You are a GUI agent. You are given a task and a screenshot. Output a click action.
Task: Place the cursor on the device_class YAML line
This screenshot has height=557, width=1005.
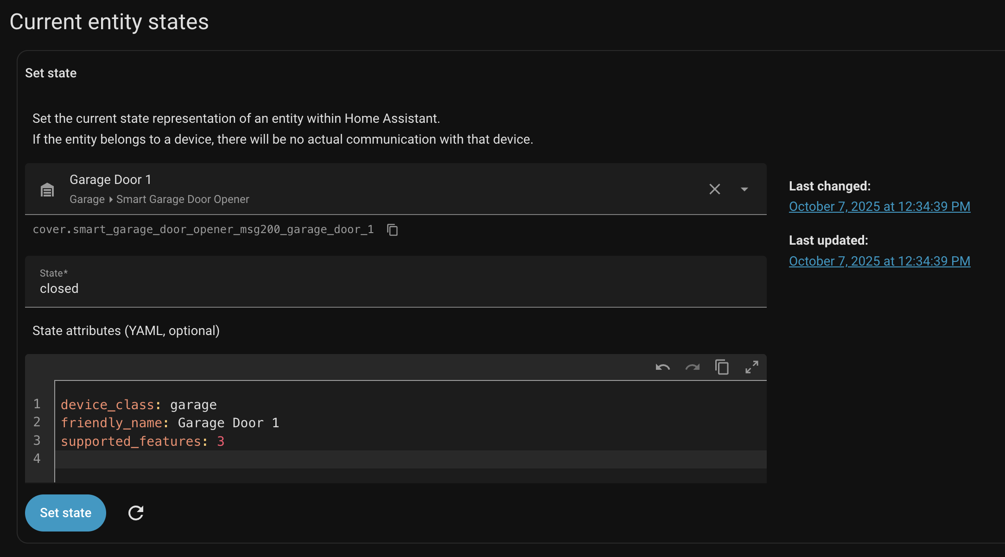tap(139, 405)
